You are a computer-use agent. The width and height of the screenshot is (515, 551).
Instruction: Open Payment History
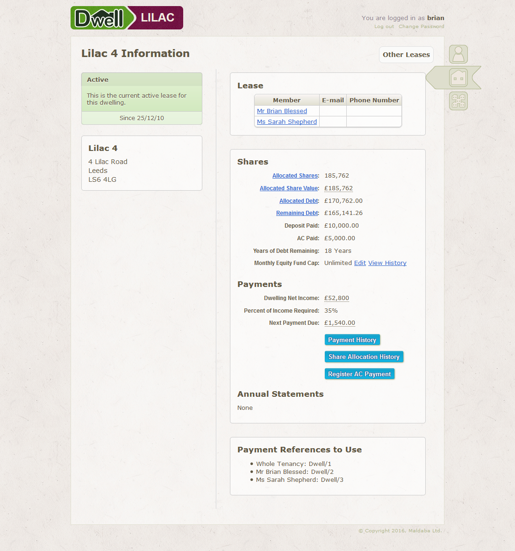click(x=352, y=340)
